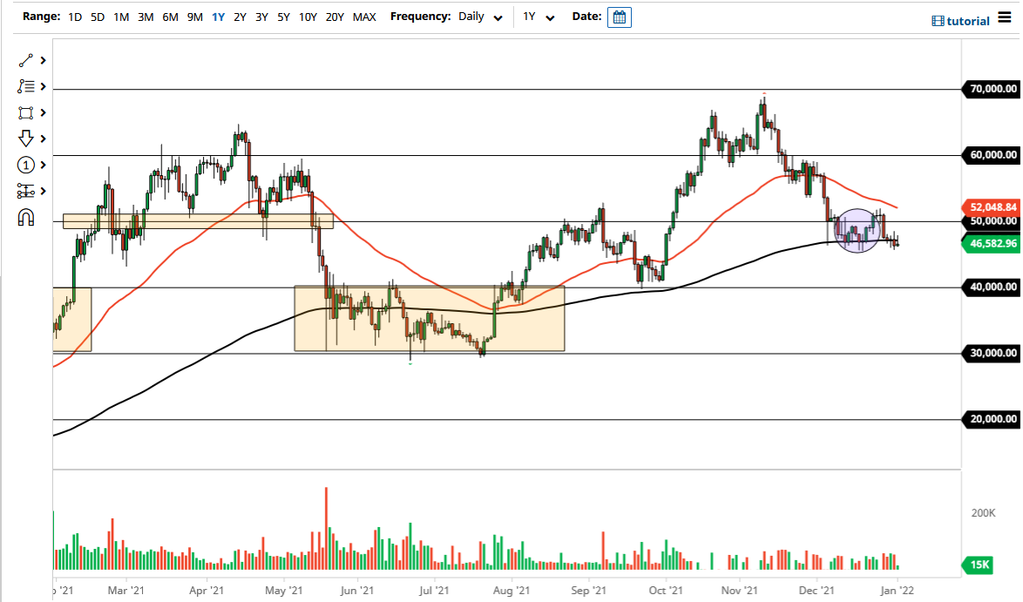Select the 3M range button
The width and height of the screenshot is (1023, 602).
(x=145, y=17)
